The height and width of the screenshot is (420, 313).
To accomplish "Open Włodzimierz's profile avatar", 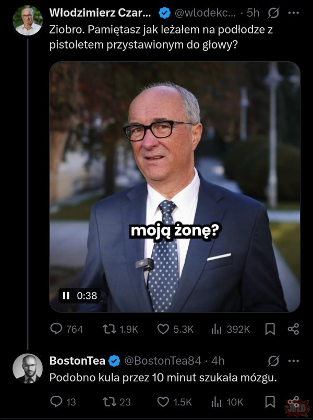I will [x=28, y=21].
